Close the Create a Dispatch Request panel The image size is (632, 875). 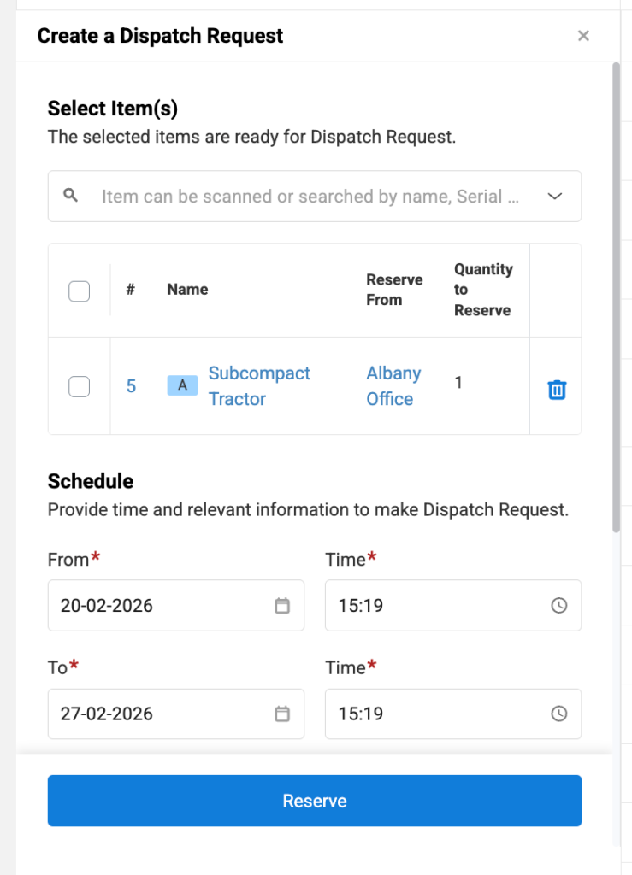click(x=583, y=36)
